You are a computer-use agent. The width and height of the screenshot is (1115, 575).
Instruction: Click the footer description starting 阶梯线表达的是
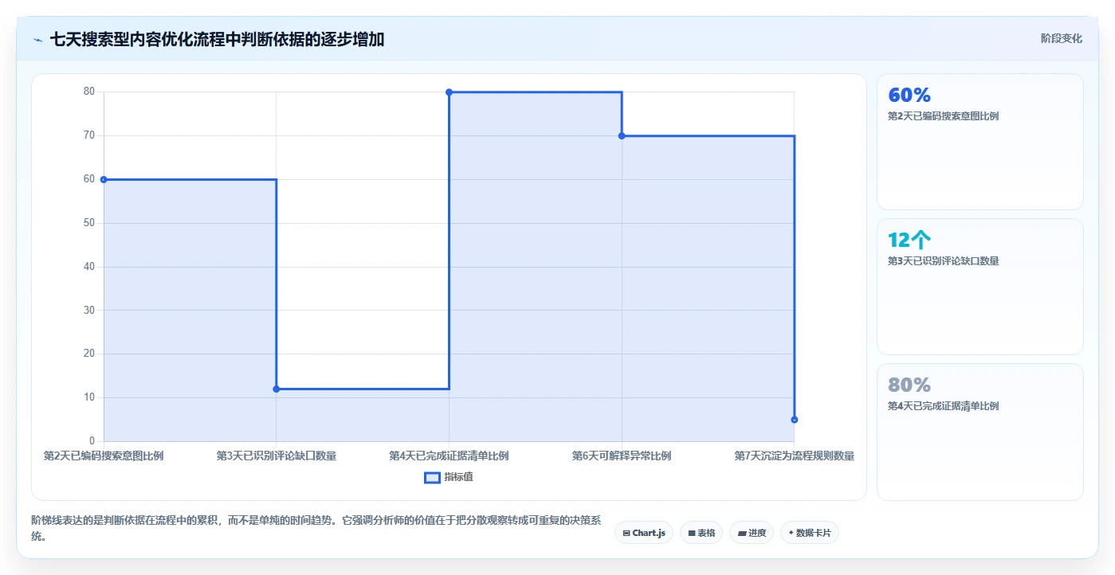coord(315,528)
